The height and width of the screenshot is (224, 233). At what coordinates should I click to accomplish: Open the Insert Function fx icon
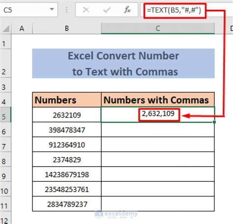click(x=127, y=10)
